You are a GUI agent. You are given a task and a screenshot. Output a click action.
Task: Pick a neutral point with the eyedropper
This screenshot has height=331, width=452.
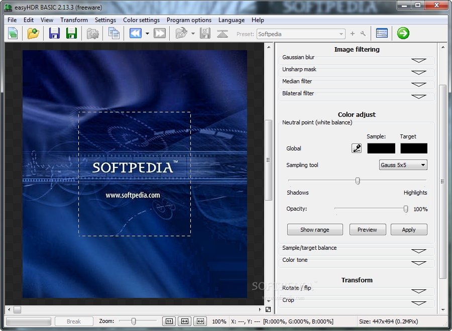[x=357, y=148]
